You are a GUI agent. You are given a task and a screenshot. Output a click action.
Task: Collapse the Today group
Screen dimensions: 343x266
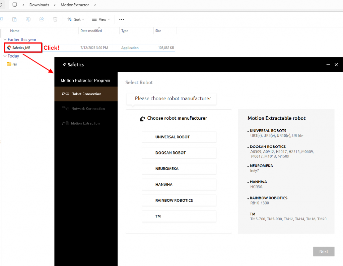pyautogui.click(x=5, y=56)
